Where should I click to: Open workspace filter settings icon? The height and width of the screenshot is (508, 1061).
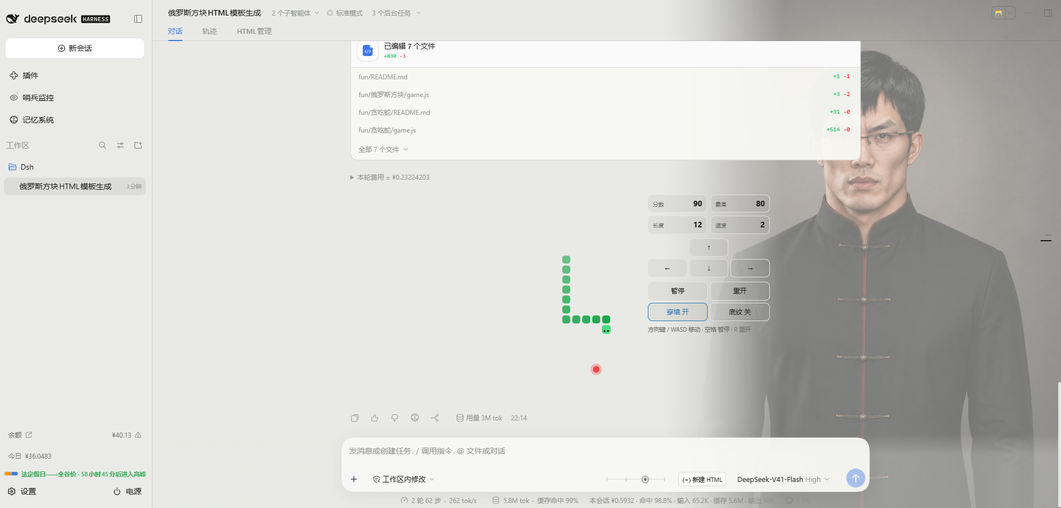120,145
